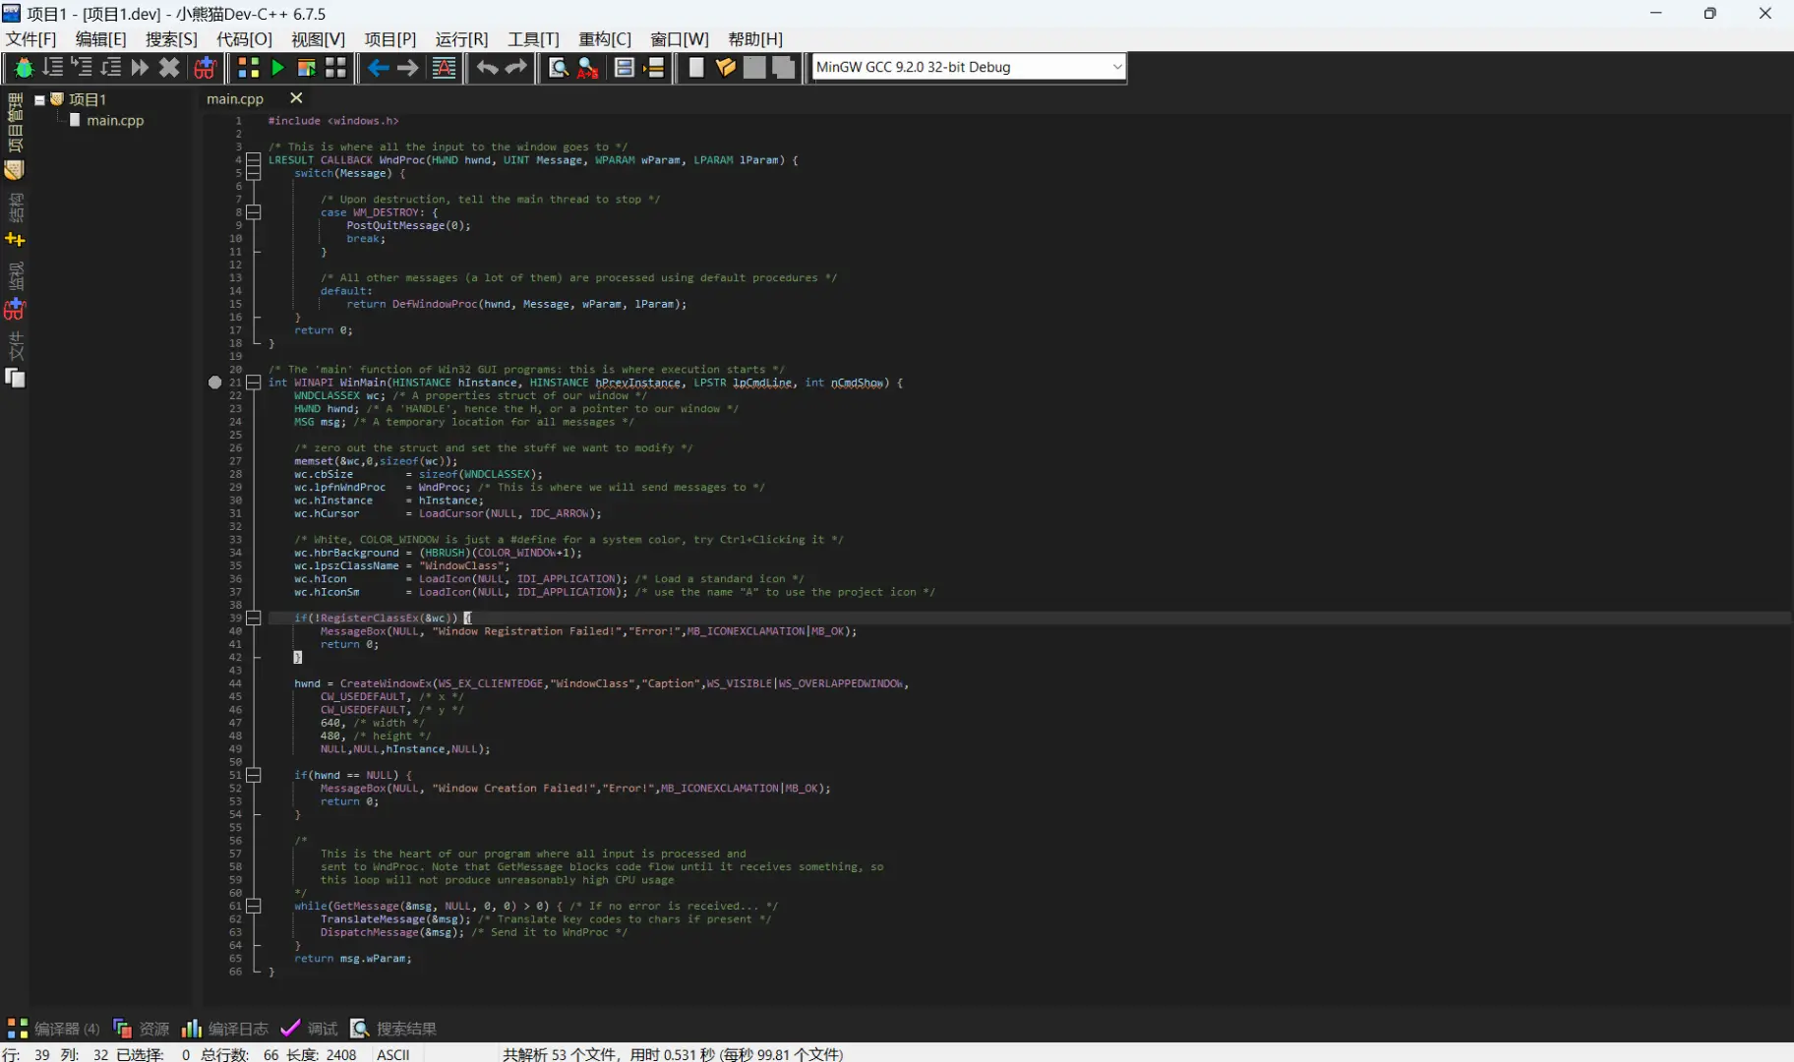This screenshot has height=1062, width=1794.
Task: Open the 代码[O] menu
Action: (x=244, y=39)
